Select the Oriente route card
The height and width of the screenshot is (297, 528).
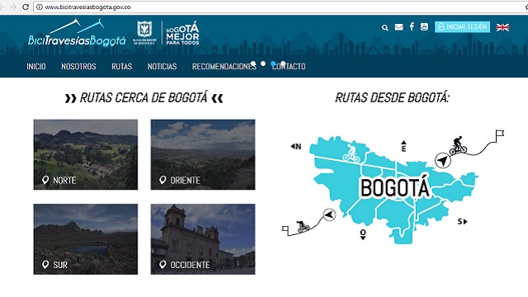203,154
